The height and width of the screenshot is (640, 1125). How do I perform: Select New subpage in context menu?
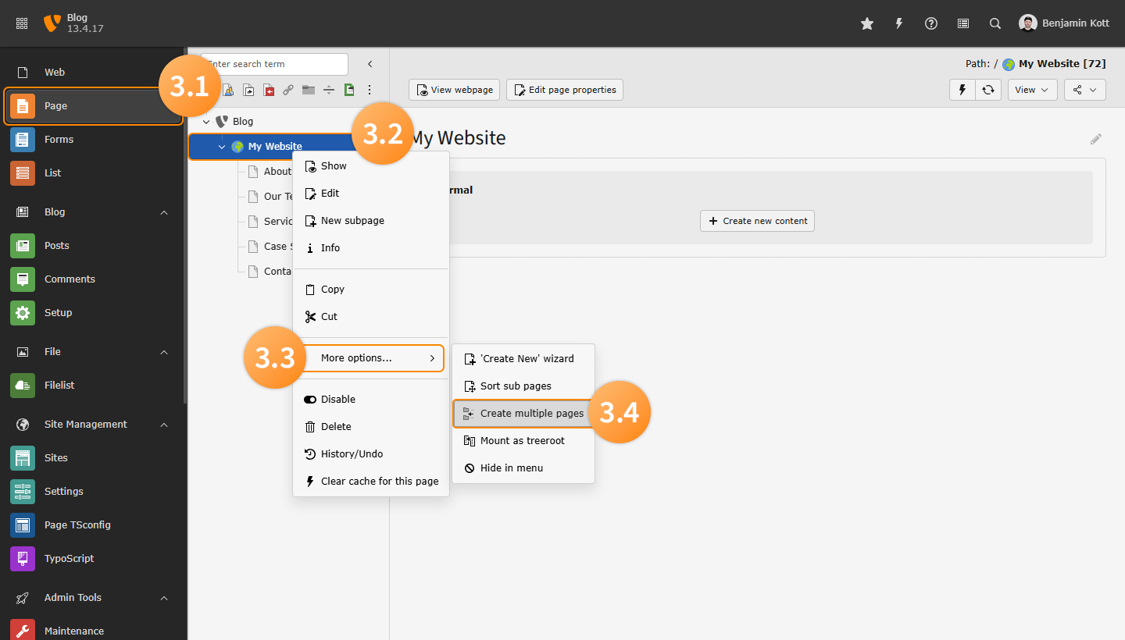(352, 220)
